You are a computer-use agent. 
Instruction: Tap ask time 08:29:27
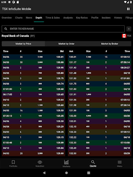125,68
